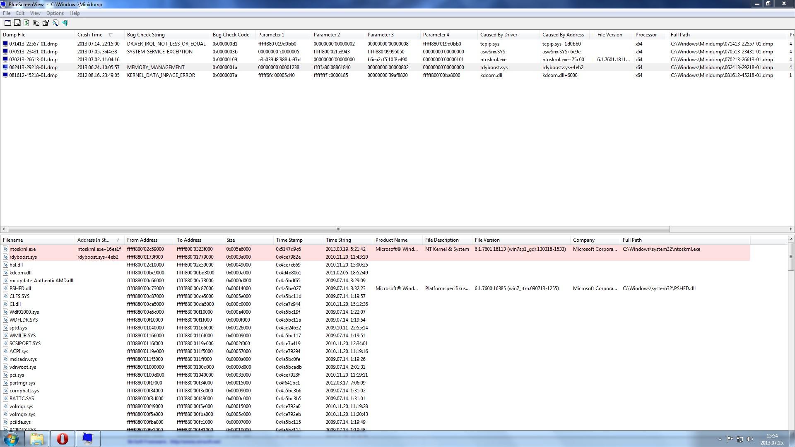Click the aswSnx.SYS caused-by driver cell
The width and height of the screenshot is (795, 447).
point(493,51)
